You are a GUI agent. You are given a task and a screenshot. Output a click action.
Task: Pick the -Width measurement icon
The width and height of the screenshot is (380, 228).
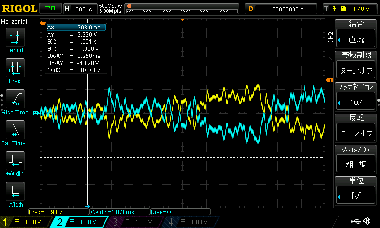(x=15, y=191)
